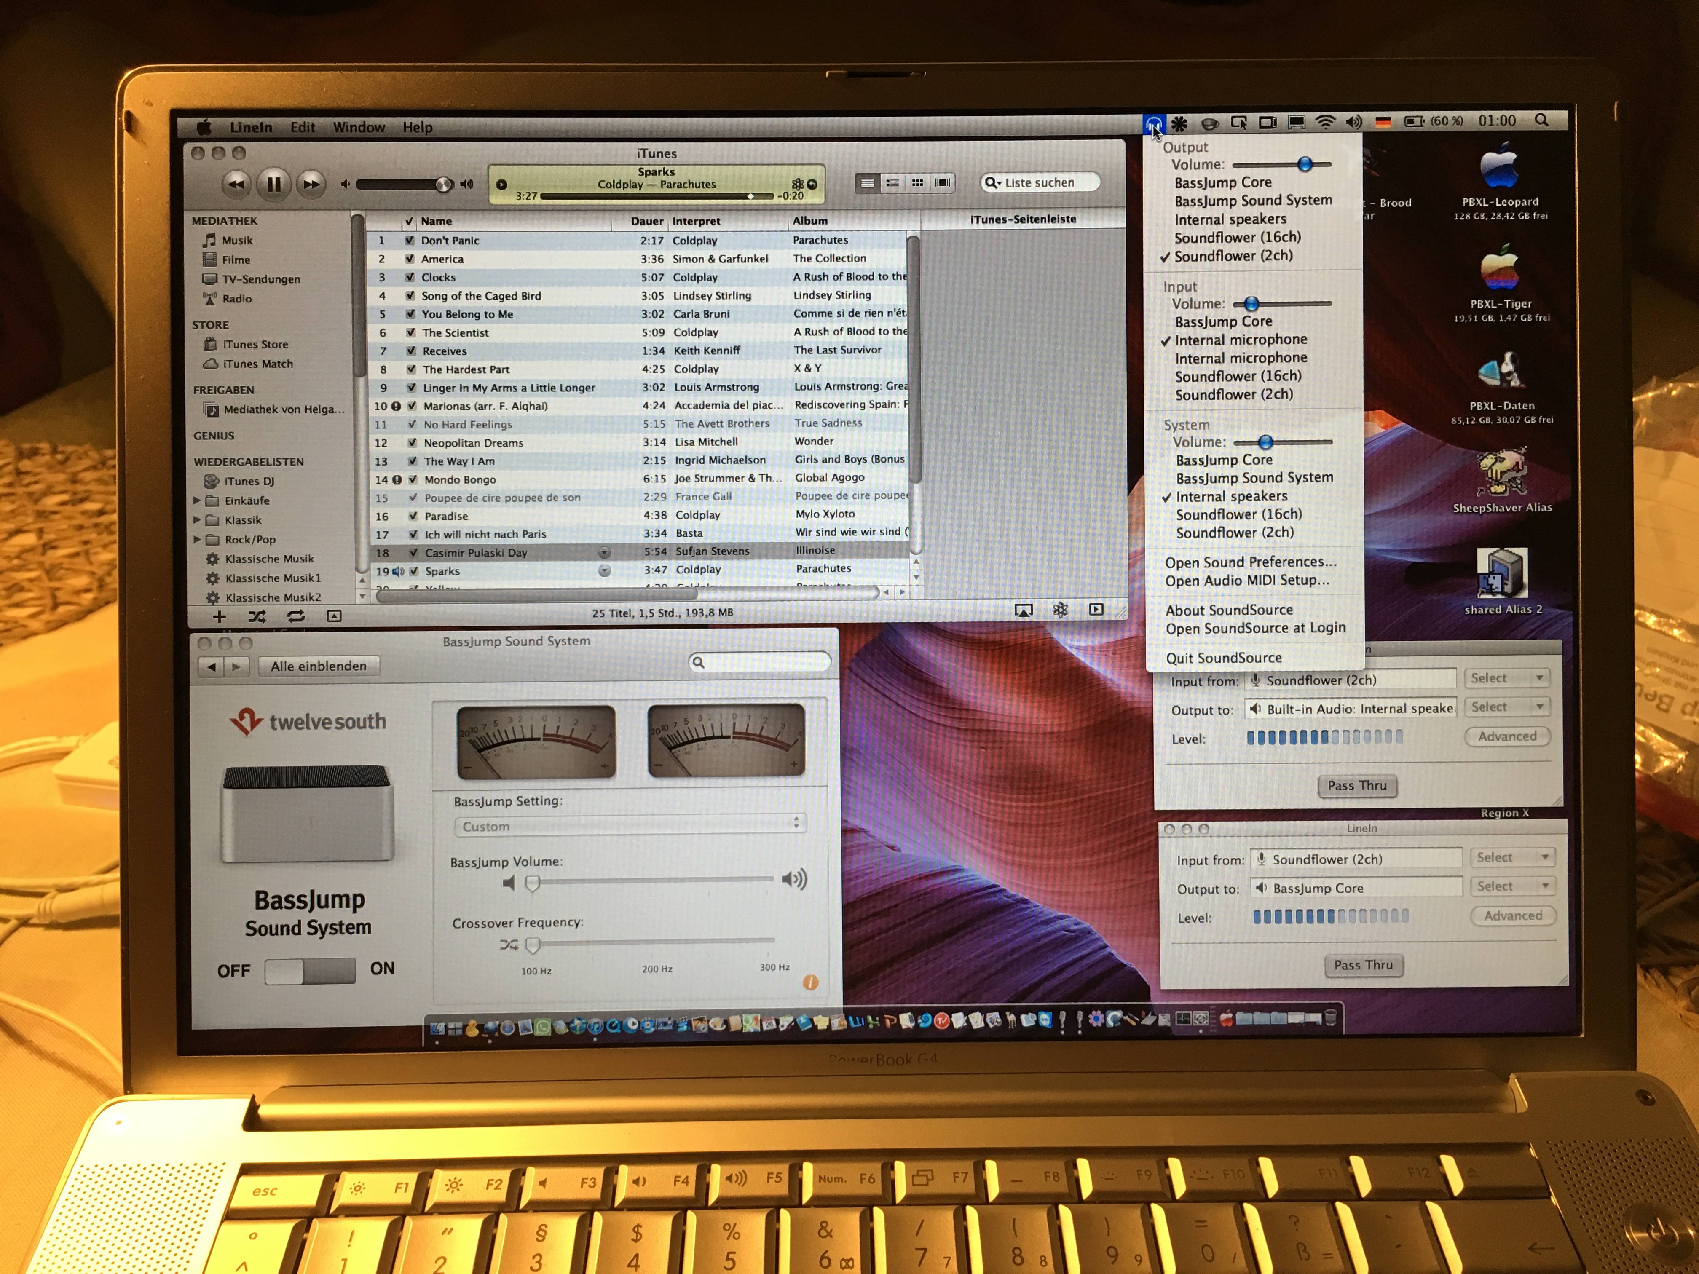Adjust the BassJump Volume slider
Viewport: 1699px width, 1274px height.
[x=532, y=882]
